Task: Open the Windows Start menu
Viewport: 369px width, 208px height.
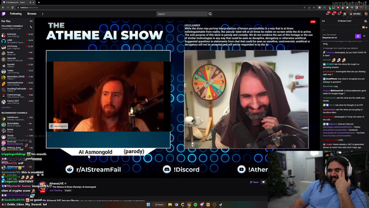Action: 148,205
